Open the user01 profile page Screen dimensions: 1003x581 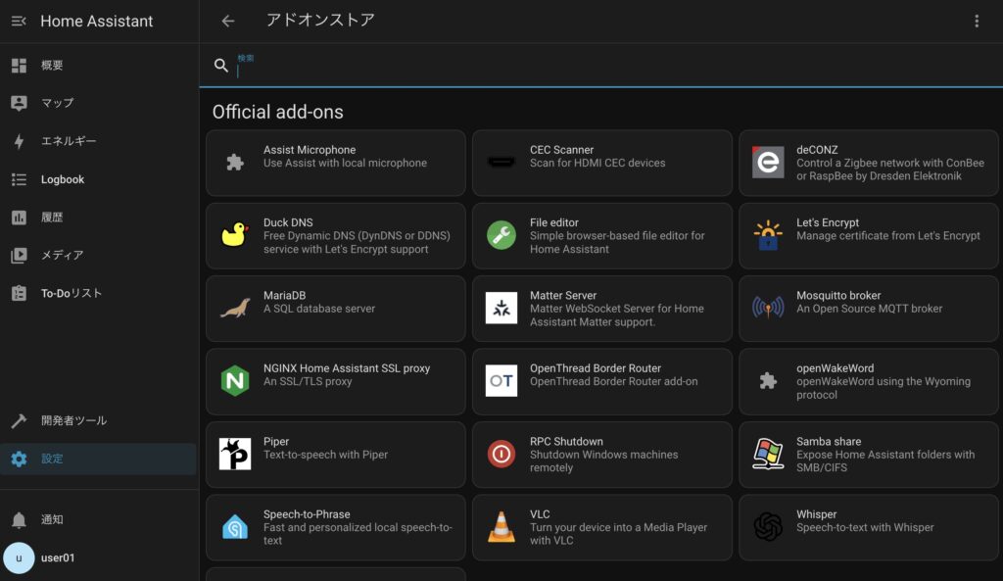tap(99, 557)
